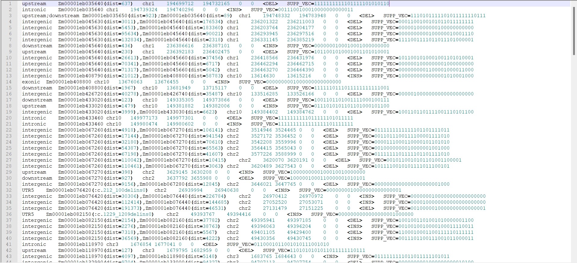
Task: Click coordinate 26939994
Action: (x=191, y=190)
